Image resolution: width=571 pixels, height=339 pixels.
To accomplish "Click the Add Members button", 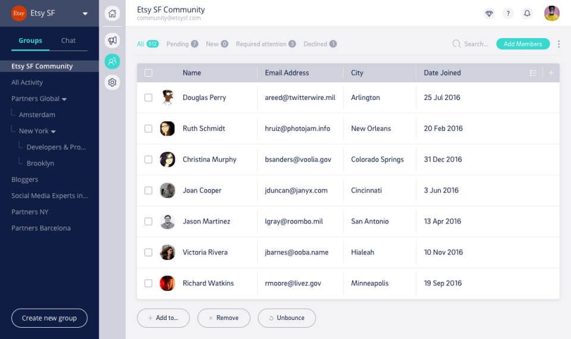I will pyautogui.click(x=523, y=43).
